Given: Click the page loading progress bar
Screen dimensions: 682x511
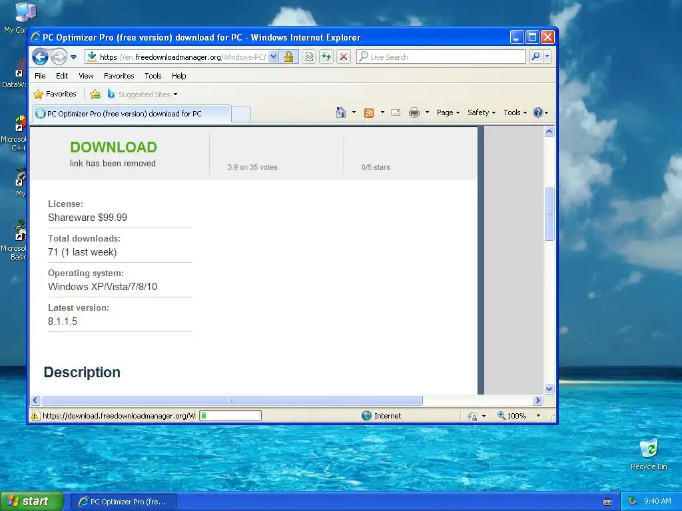Looking at the screenshot, I should point(230,416).
